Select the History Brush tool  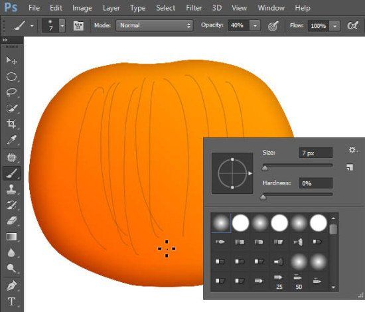[11, 205]
